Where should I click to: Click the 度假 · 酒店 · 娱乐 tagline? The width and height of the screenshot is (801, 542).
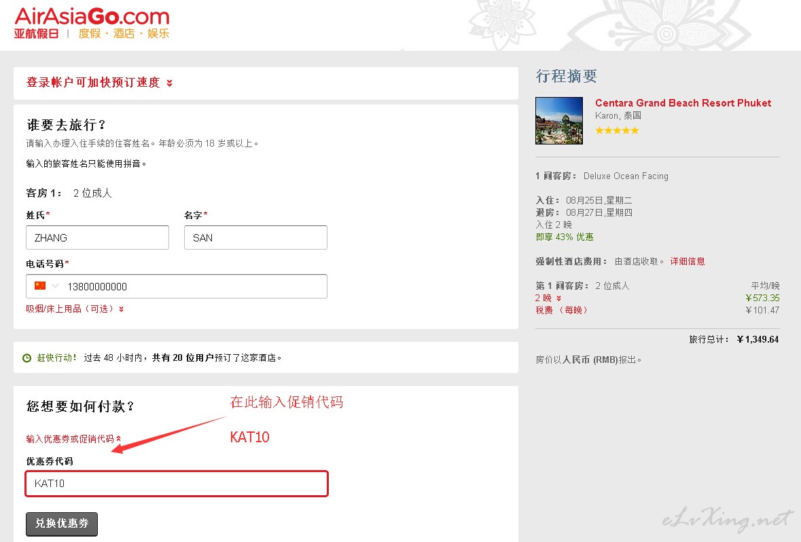pyautogui.click(x=124, y=34)
